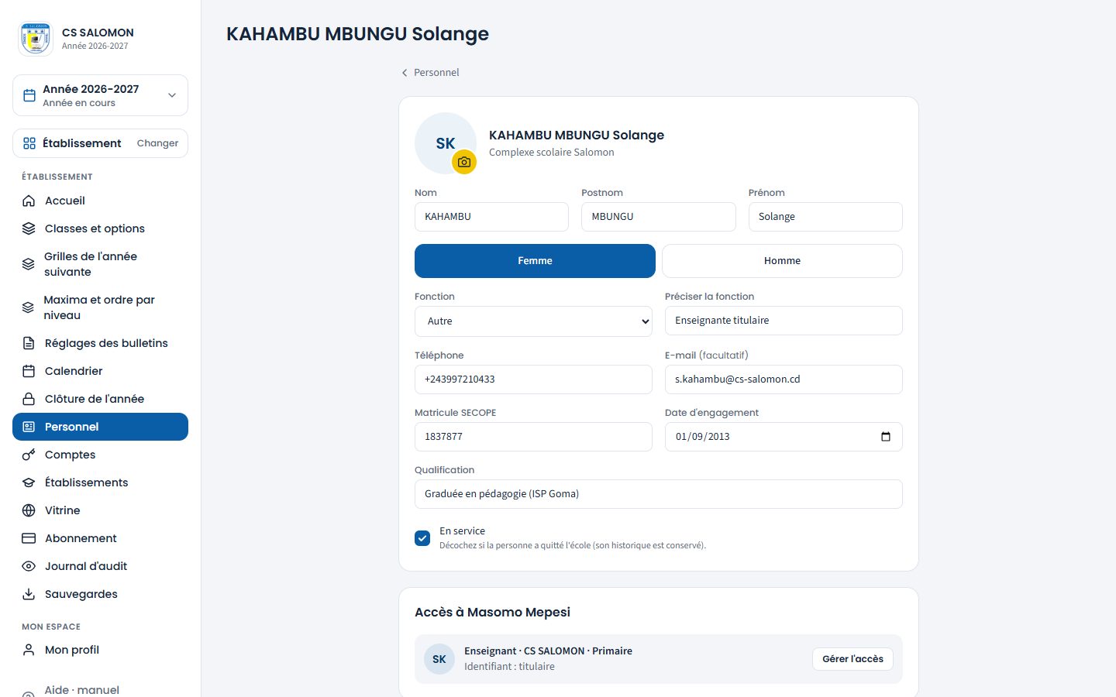Viewport: 1116px width, 697px height.
Task: Click the Sauvegardes download icon
Action: tap(29, 594)
